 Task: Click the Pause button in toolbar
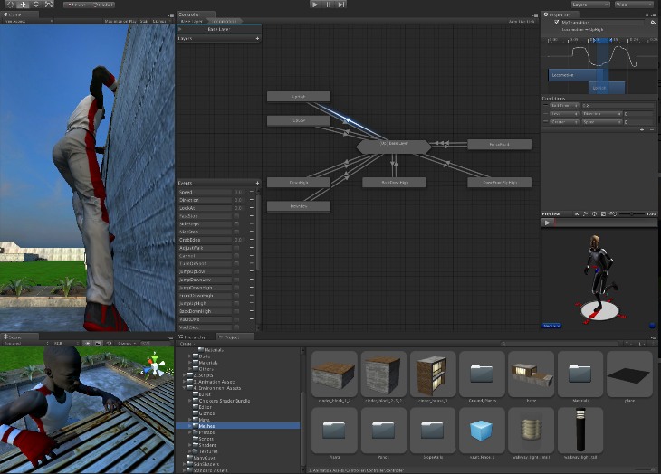click(x=328, y=5)
